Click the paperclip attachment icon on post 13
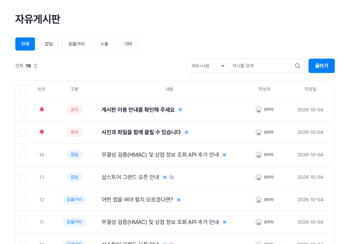 pyautogui.click(x=172, y=177)
